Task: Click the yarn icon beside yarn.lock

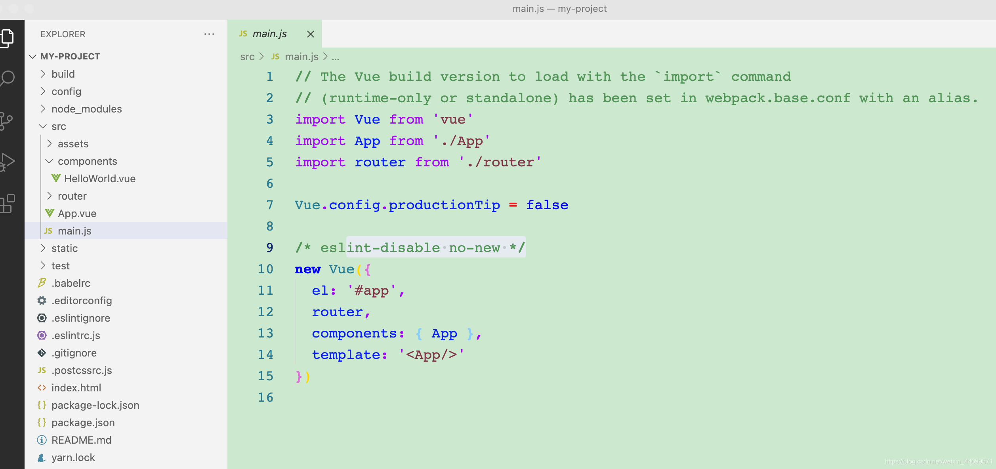Action: (x=42, y=458)
